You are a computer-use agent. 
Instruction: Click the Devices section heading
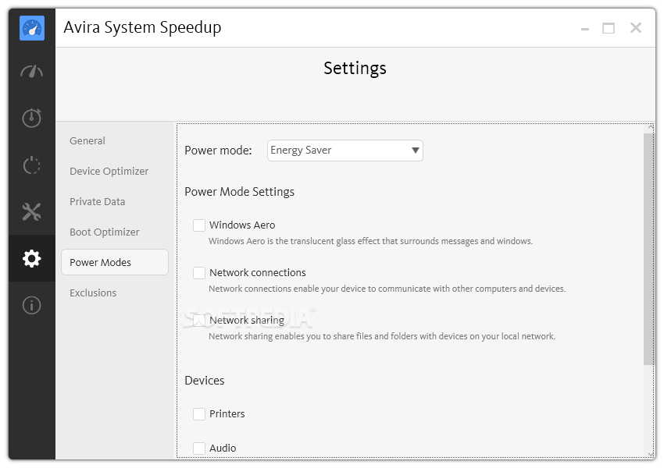(x=205, y=381)
